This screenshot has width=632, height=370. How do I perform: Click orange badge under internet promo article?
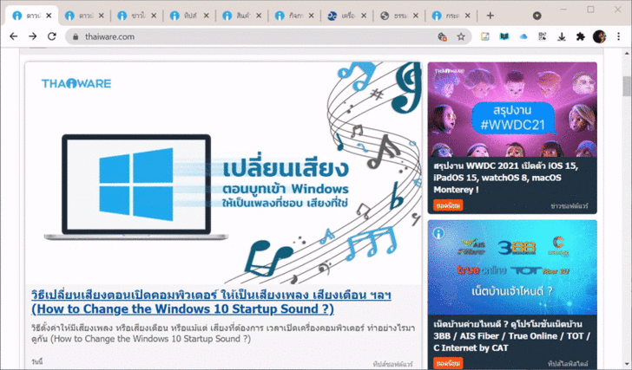(448, 363)
